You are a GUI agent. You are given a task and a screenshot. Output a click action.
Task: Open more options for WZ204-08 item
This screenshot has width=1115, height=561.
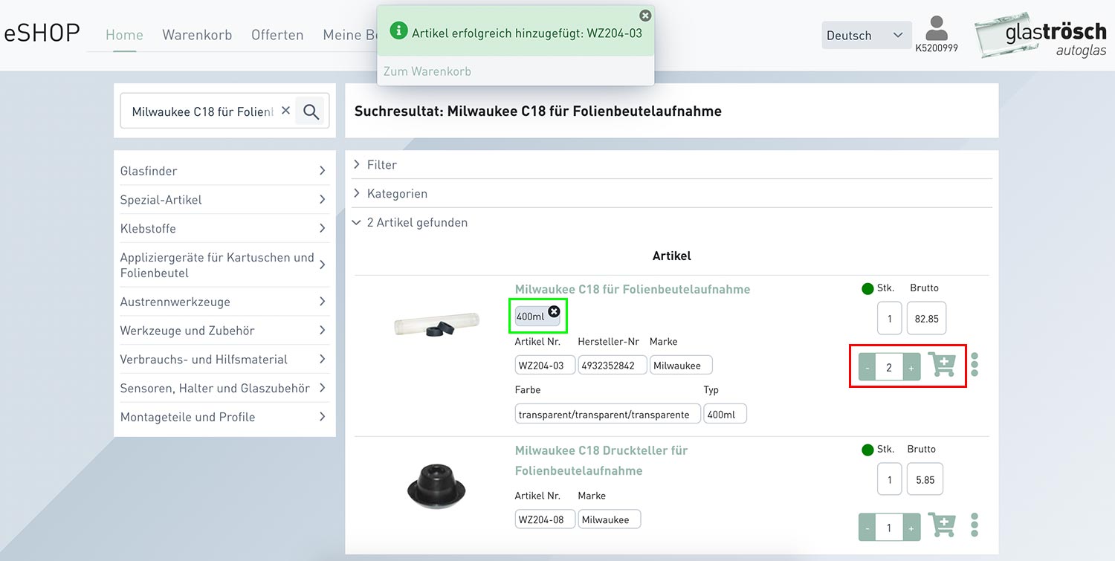coord(975,525)
